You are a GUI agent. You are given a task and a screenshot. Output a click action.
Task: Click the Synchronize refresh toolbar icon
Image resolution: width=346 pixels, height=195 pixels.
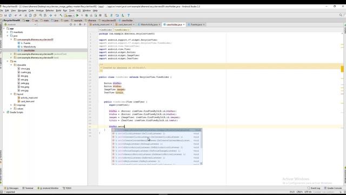click(10, 15)
